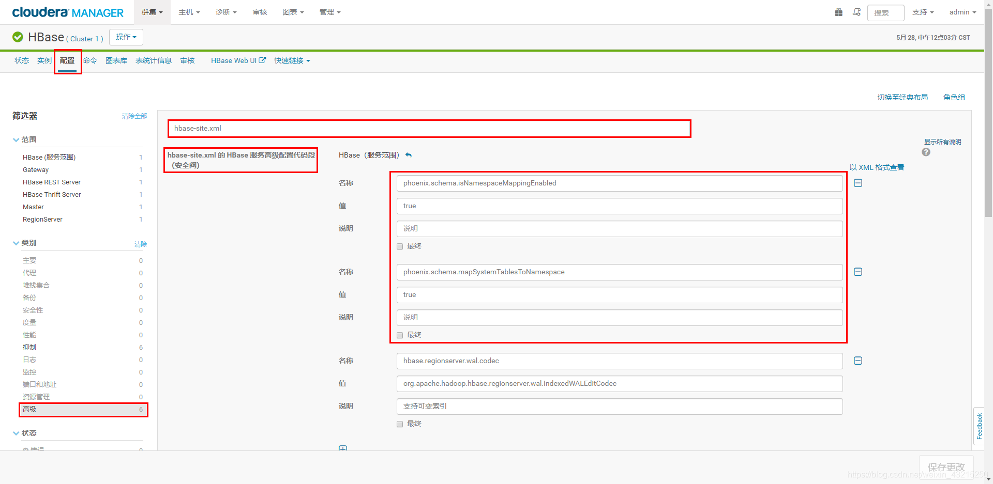This screenshot has width=993, height=484.
Task: Open the 群集 cluster menu
Action: click(152, 12)
